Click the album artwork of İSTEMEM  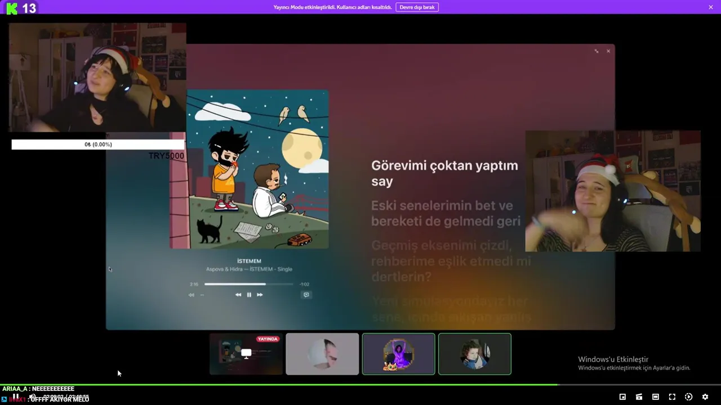tap(249, 169)
